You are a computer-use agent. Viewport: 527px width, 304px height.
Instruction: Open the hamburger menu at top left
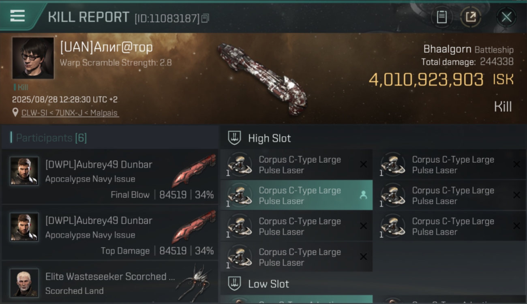coord(17,16)
